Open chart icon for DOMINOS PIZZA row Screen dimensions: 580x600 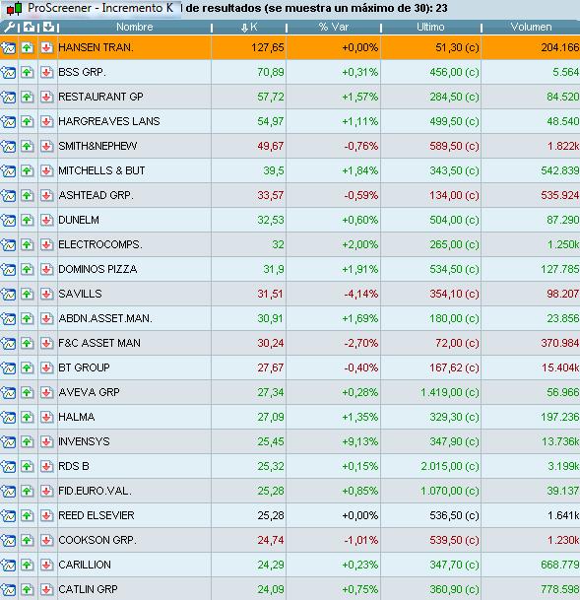tap(9, 269)
